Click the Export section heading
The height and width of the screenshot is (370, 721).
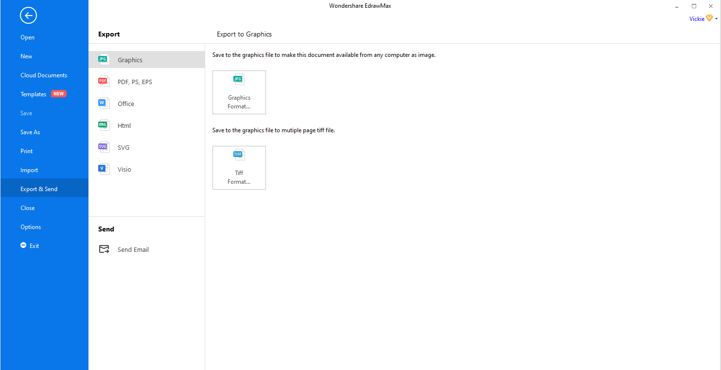109,35
